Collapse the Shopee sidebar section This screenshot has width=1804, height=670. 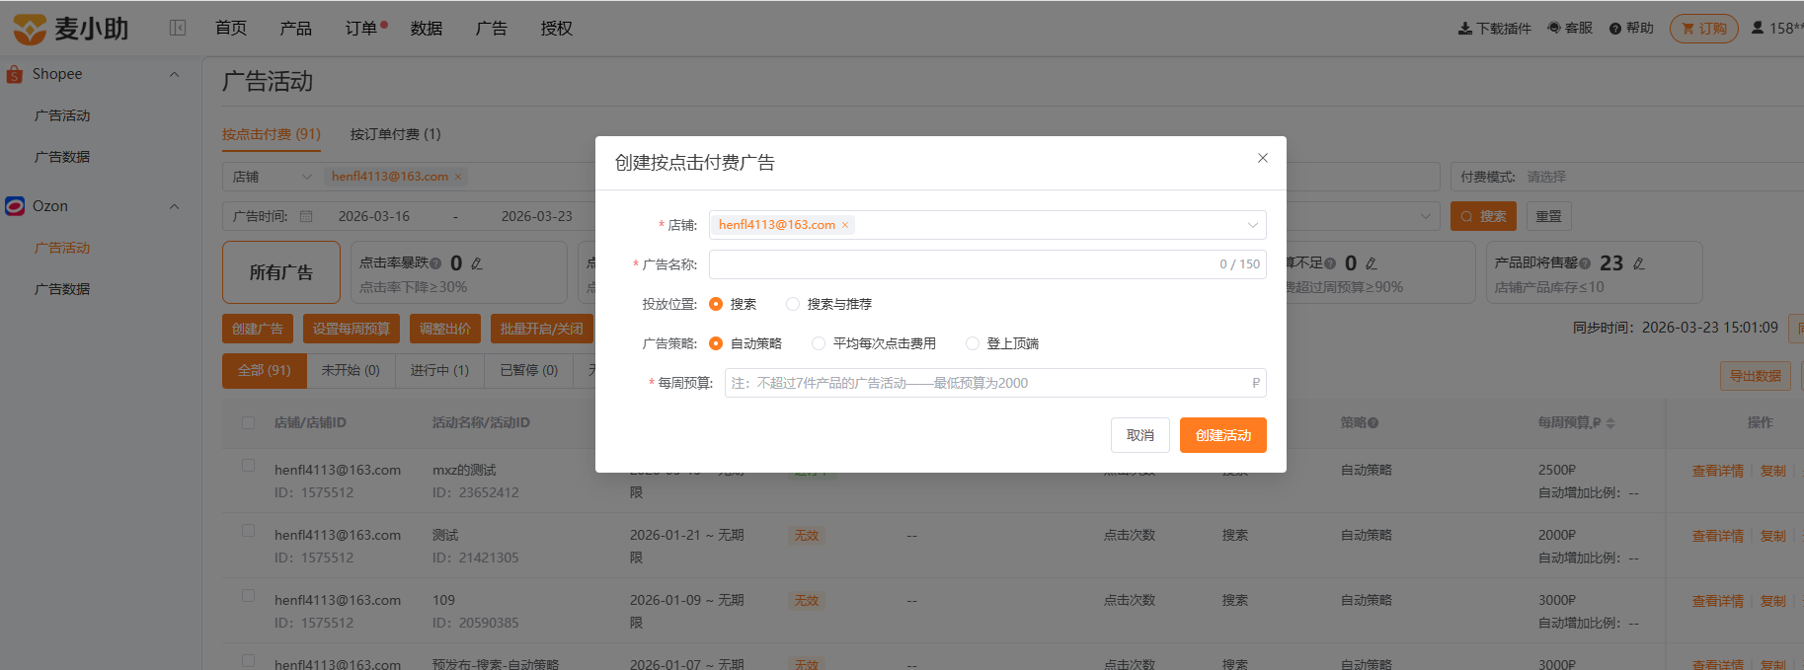pos(175,74)
